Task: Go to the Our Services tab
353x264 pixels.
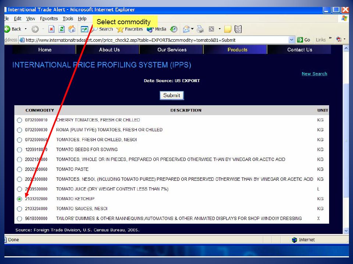Action: click(172, 49)
